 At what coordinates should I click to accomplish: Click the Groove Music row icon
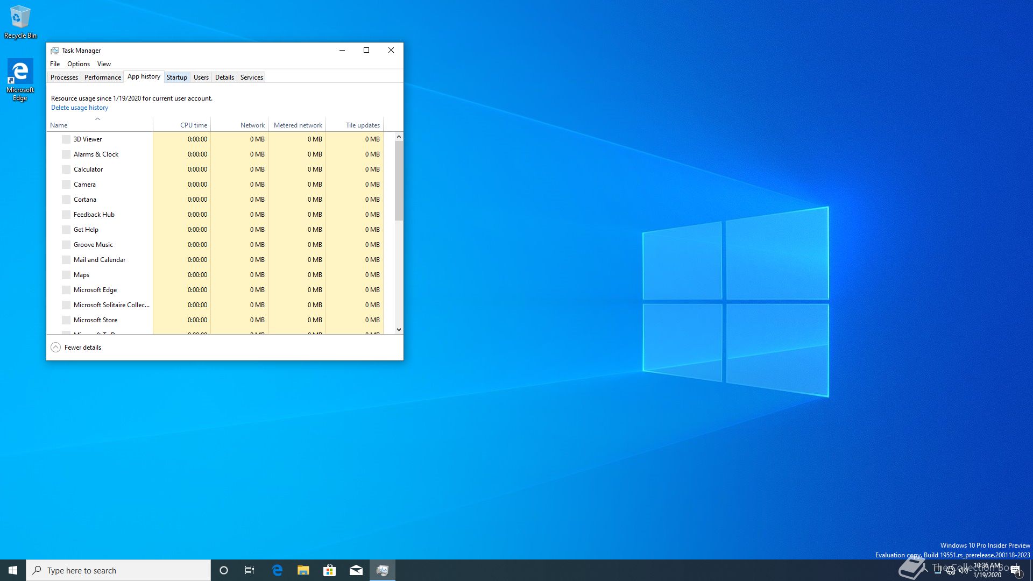[66, 245]
